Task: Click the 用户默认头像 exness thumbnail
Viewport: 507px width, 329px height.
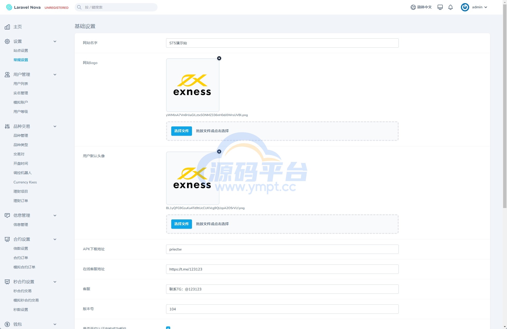Action: coord(193,178)
